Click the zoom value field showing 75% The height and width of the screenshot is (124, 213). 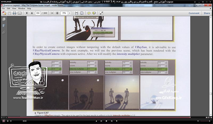(x=64, y=13)
